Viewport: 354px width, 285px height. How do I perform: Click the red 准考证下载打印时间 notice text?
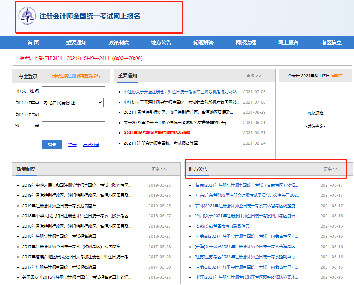pyautogui.click(x=81, y=58)
